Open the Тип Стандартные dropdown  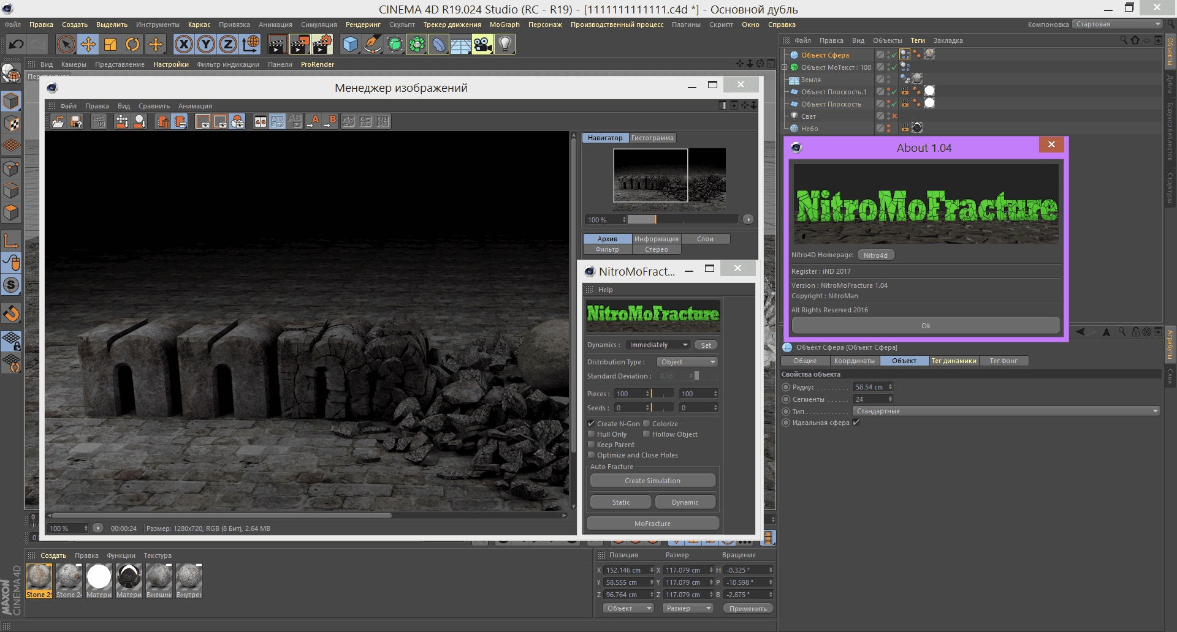click(1007, 411)
